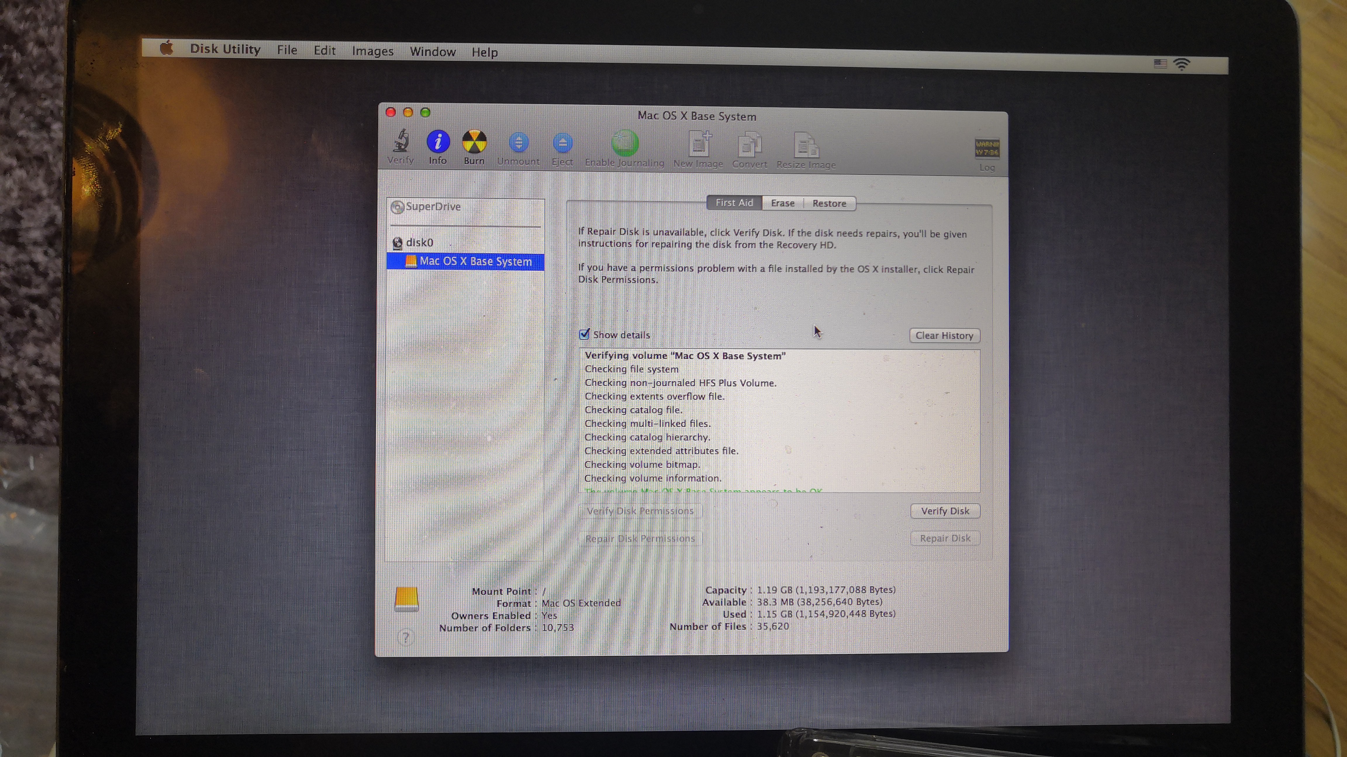Image resolution: width=1347 pixels, height=757 pixels.
Task: Switch to the Erase tab
Action: point(782,203)
